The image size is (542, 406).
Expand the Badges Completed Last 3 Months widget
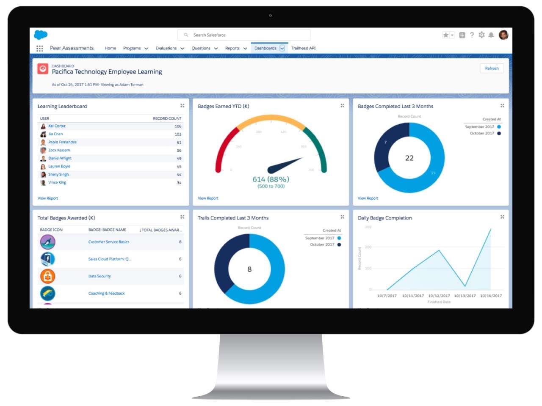(x=502, y=106)
